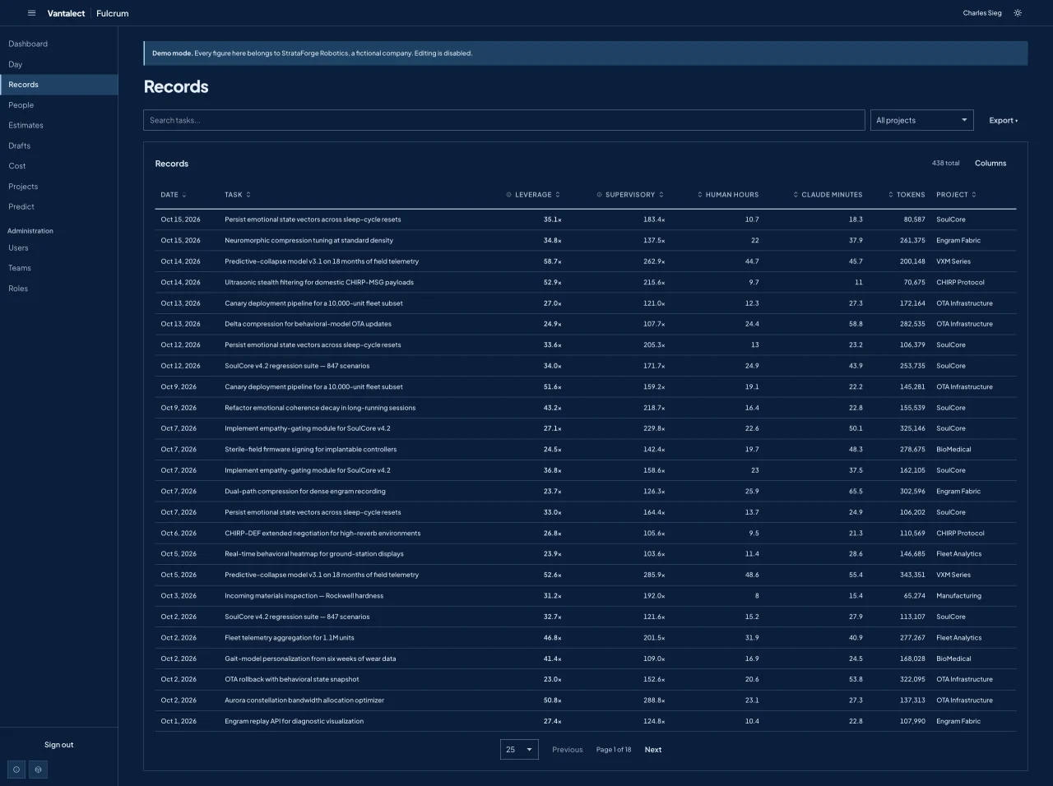Open the Predict page
Viewport: 1053px width, 786px height.
click(x=58, y=206)
